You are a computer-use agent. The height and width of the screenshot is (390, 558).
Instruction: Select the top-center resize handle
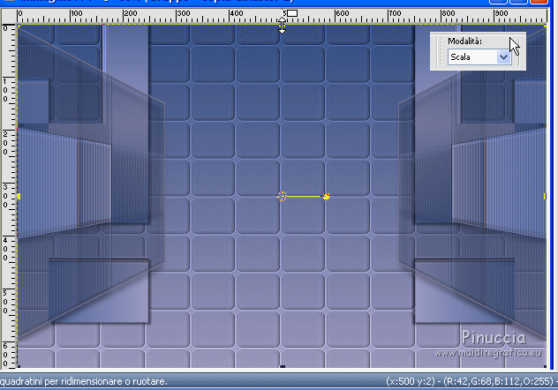(282, 26)
